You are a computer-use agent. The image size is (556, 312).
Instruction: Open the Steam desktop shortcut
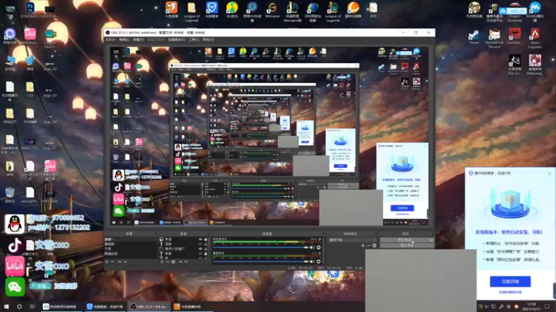click(x=474, y=37)
